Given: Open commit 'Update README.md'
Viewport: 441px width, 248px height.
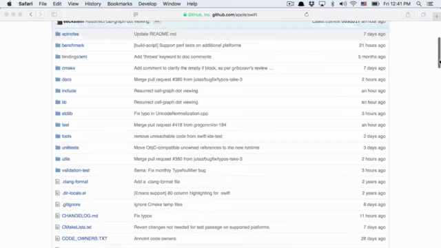Looking at the screenshot, I should (155, 34).
